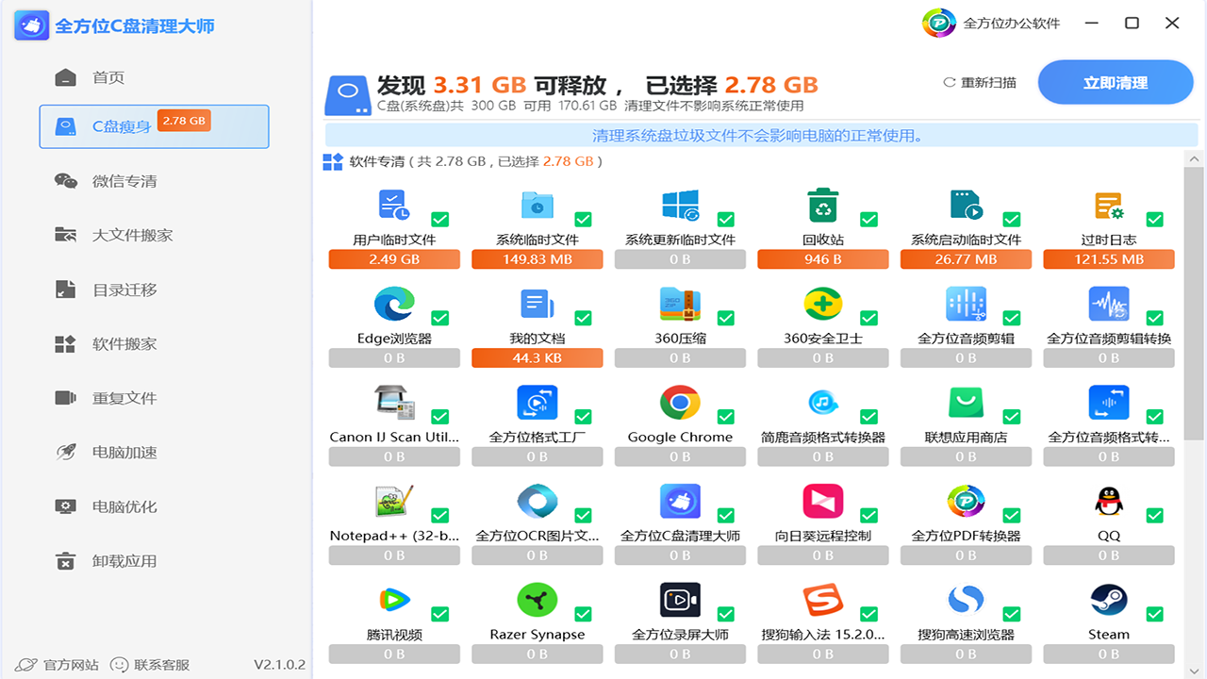Switch to the 首页 tab
This screenshot has height=679, width=1207.
pos(122,78)
